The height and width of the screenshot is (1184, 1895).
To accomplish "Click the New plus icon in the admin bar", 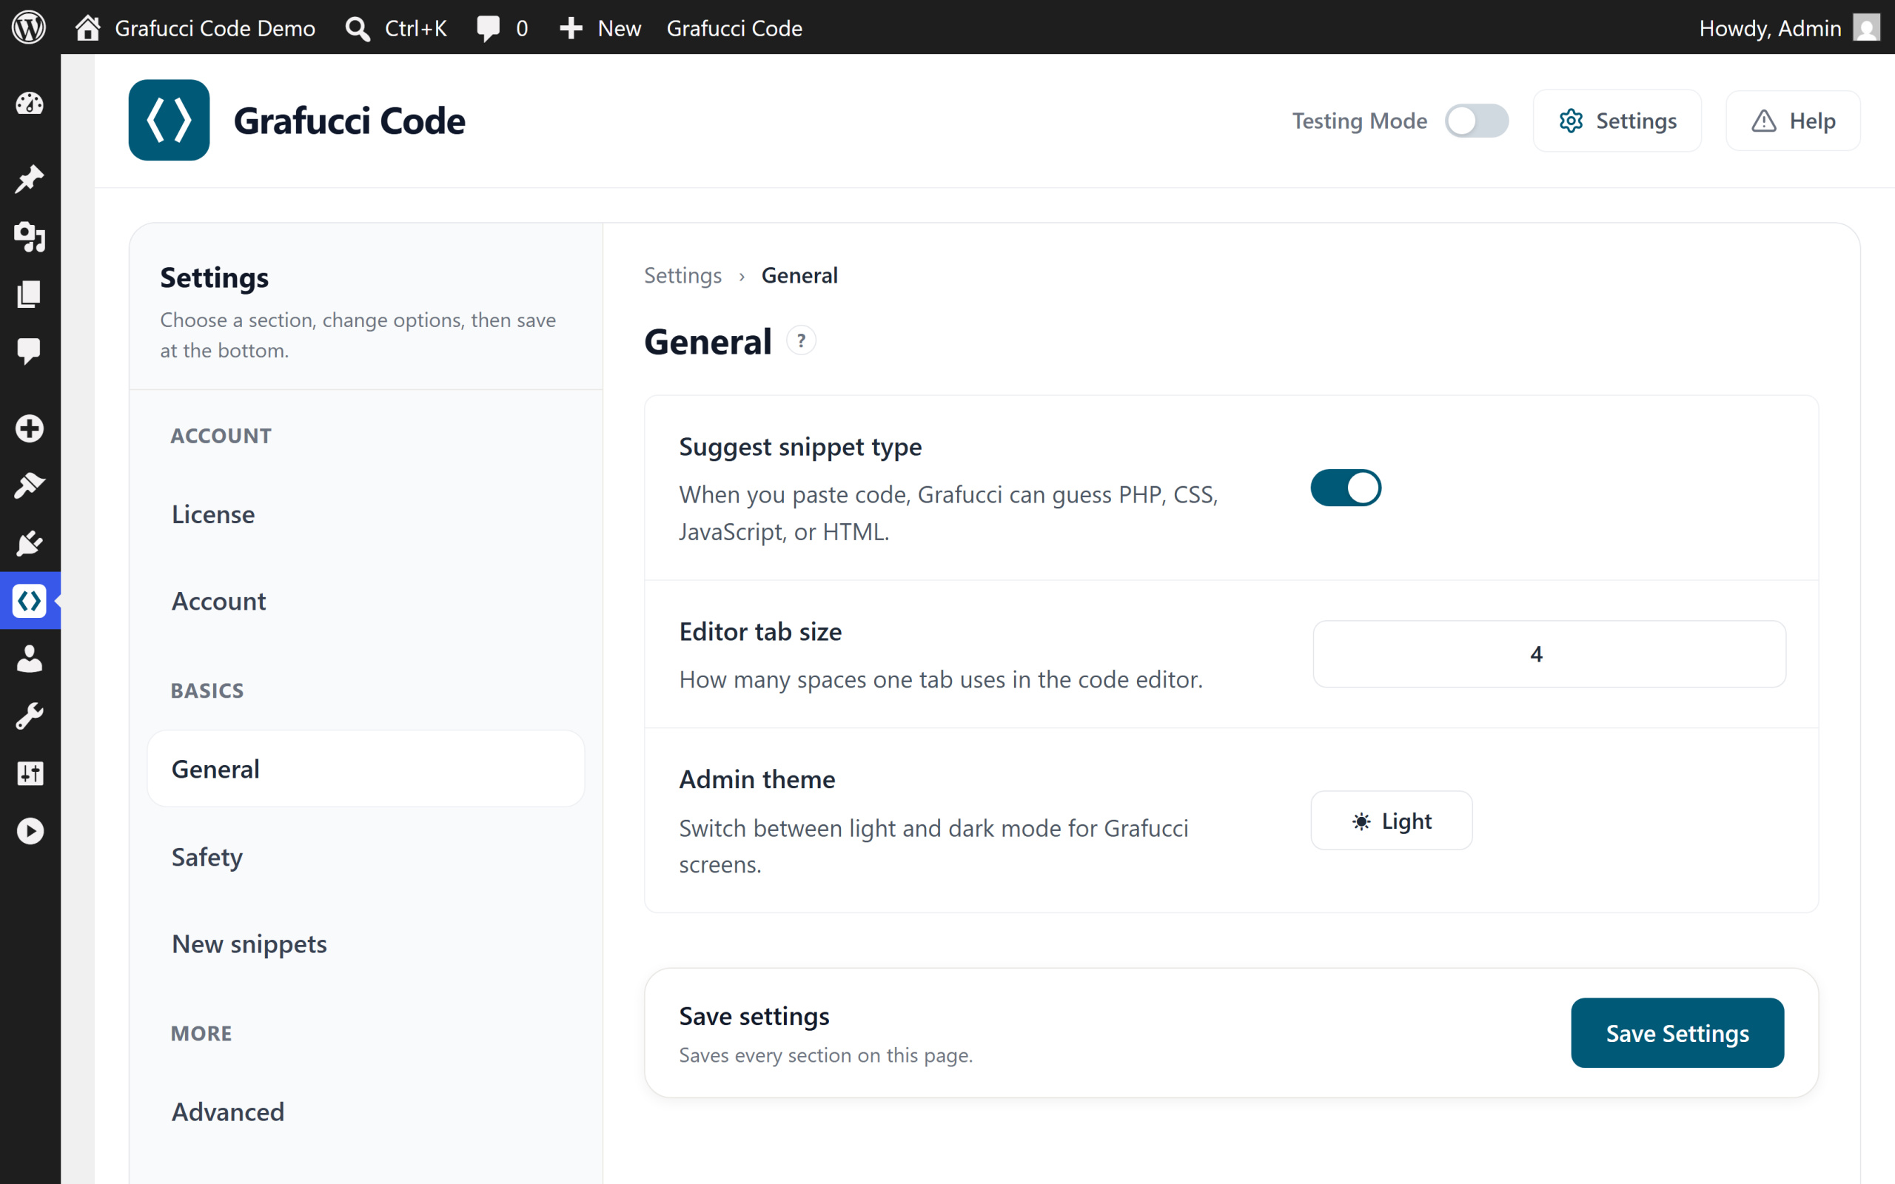I will point(571,28).
